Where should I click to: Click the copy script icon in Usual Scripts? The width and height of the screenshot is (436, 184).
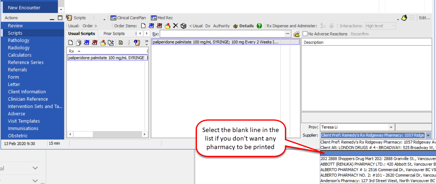point(78,43)
